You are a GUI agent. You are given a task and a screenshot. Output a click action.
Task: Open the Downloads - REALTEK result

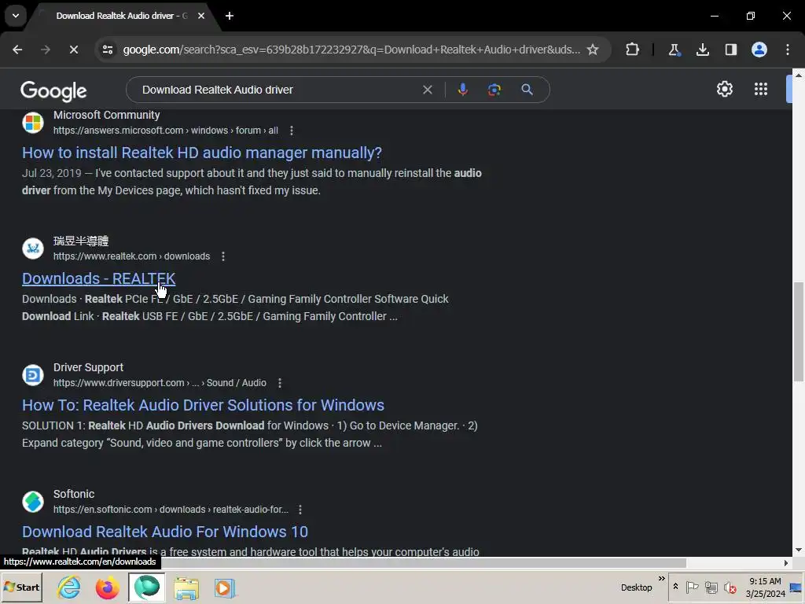pyautogui.click(x=98, y=278)
